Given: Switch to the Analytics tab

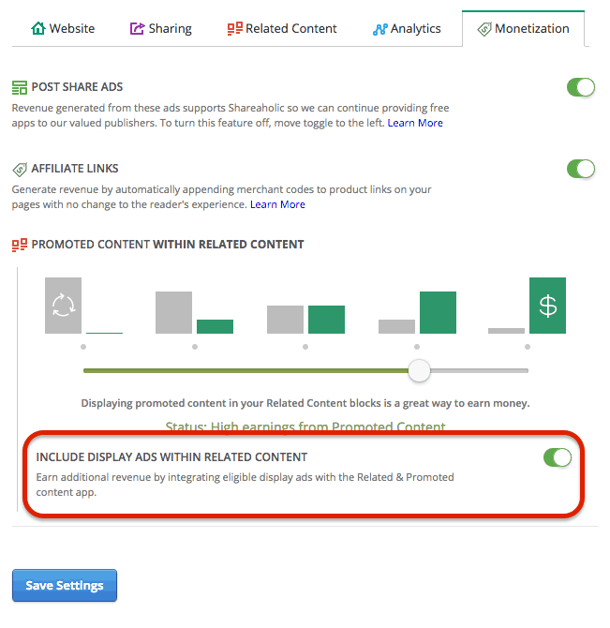Looking at the screenshot, I should tap(407, 29).
